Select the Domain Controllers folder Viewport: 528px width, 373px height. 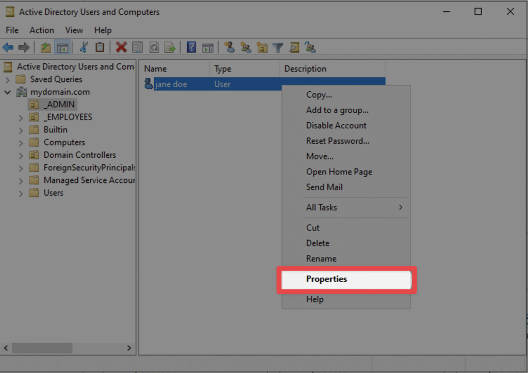coord(79,155)
